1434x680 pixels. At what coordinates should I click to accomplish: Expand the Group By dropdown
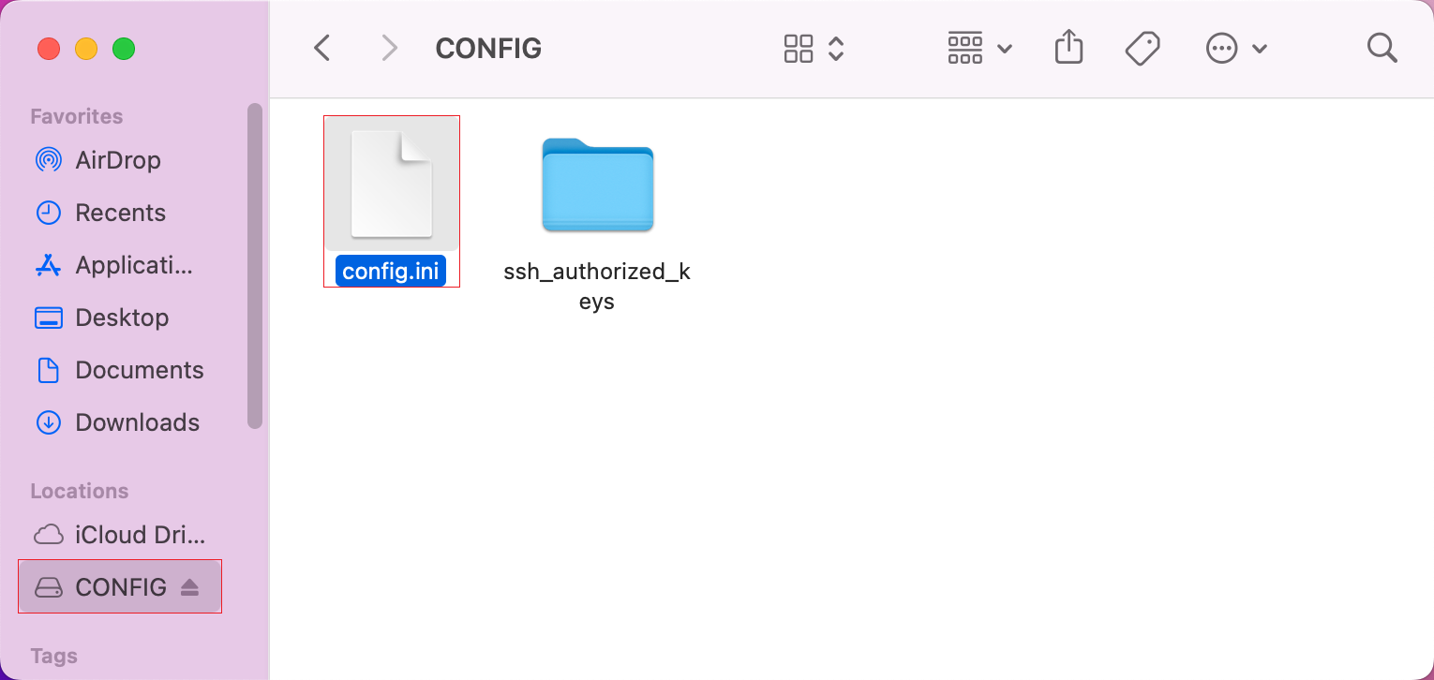(979, 48)
